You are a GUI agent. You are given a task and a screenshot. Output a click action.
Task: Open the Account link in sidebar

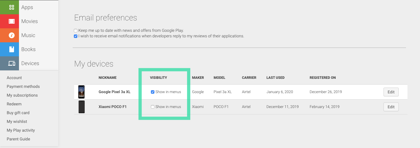[x=14, y=78]
